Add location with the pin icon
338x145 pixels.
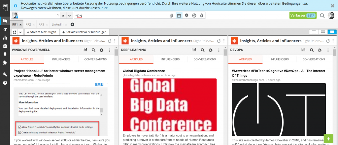pos(187,16)
